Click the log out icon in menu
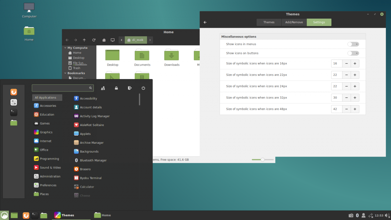391x220 pixels. [x=130, y=88]
